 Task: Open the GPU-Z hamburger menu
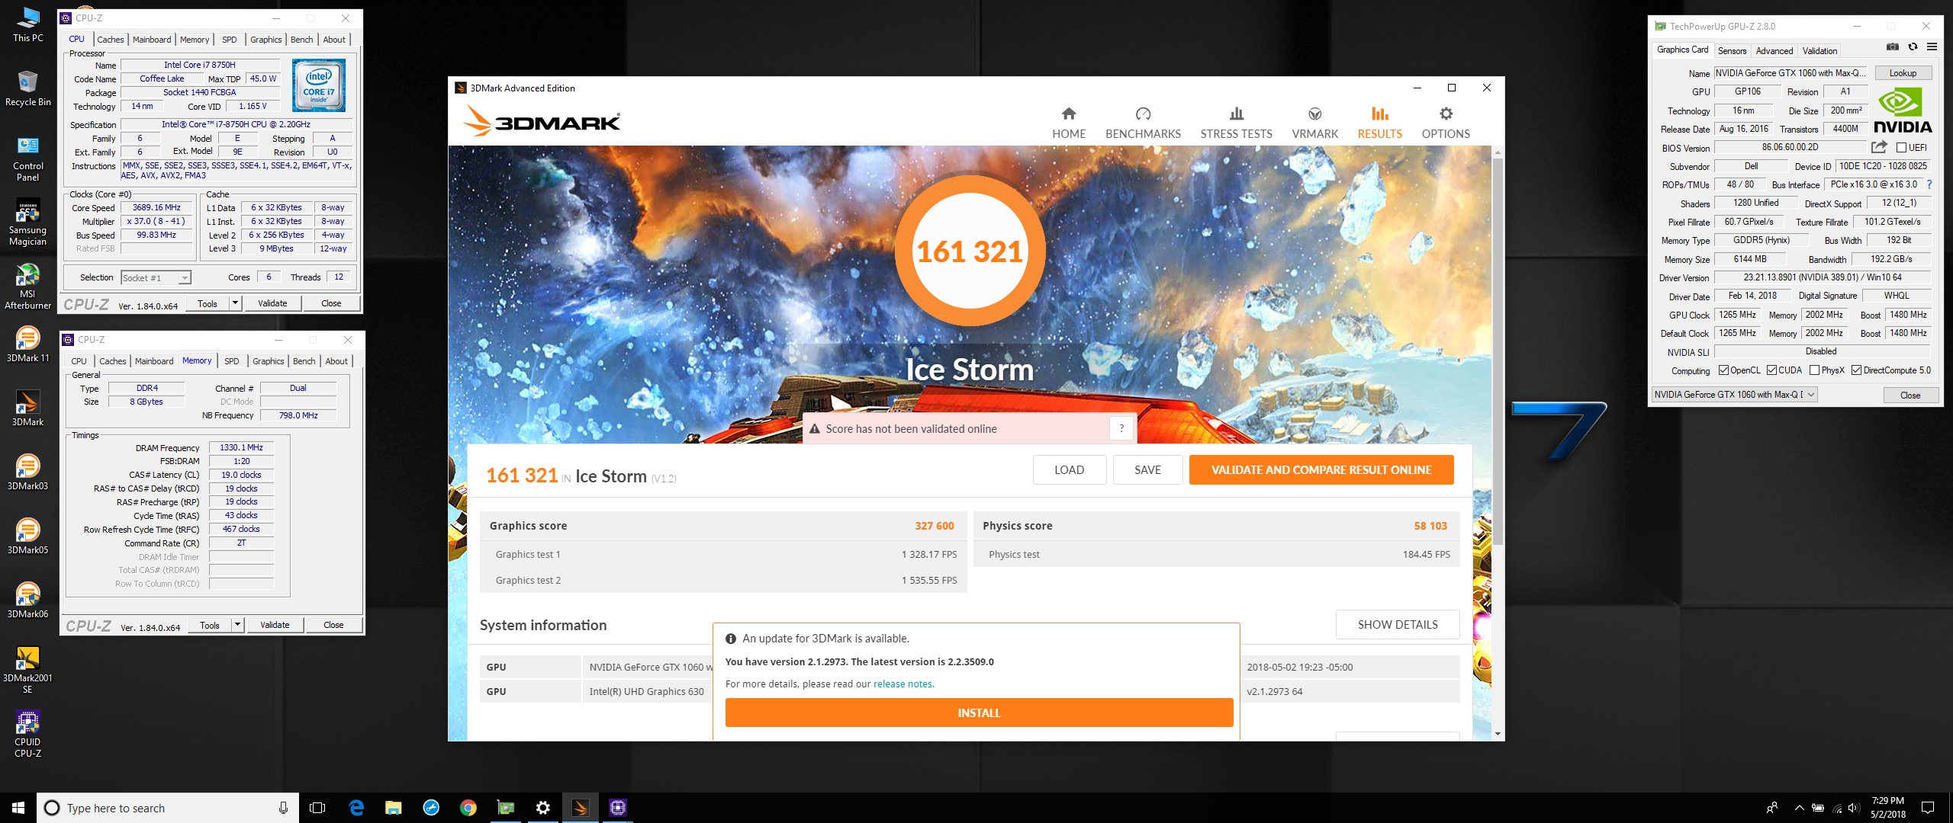tap(1932, 47)
